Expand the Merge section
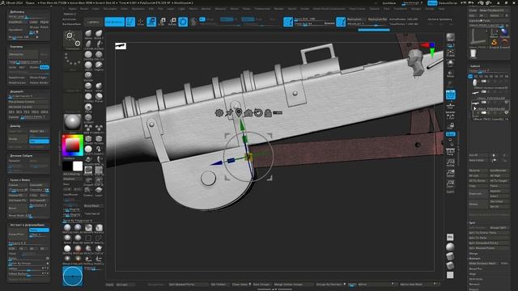The height and width of the screenshot is (291, 518). 473,253
